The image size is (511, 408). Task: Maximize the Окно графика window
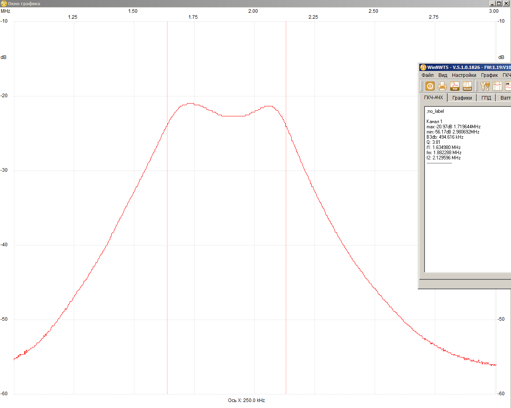[499, 4]
